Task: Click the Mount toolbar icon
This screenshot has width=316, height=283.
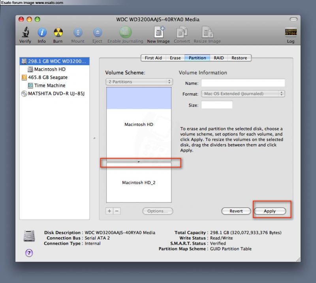Action: tap(78, 32)
